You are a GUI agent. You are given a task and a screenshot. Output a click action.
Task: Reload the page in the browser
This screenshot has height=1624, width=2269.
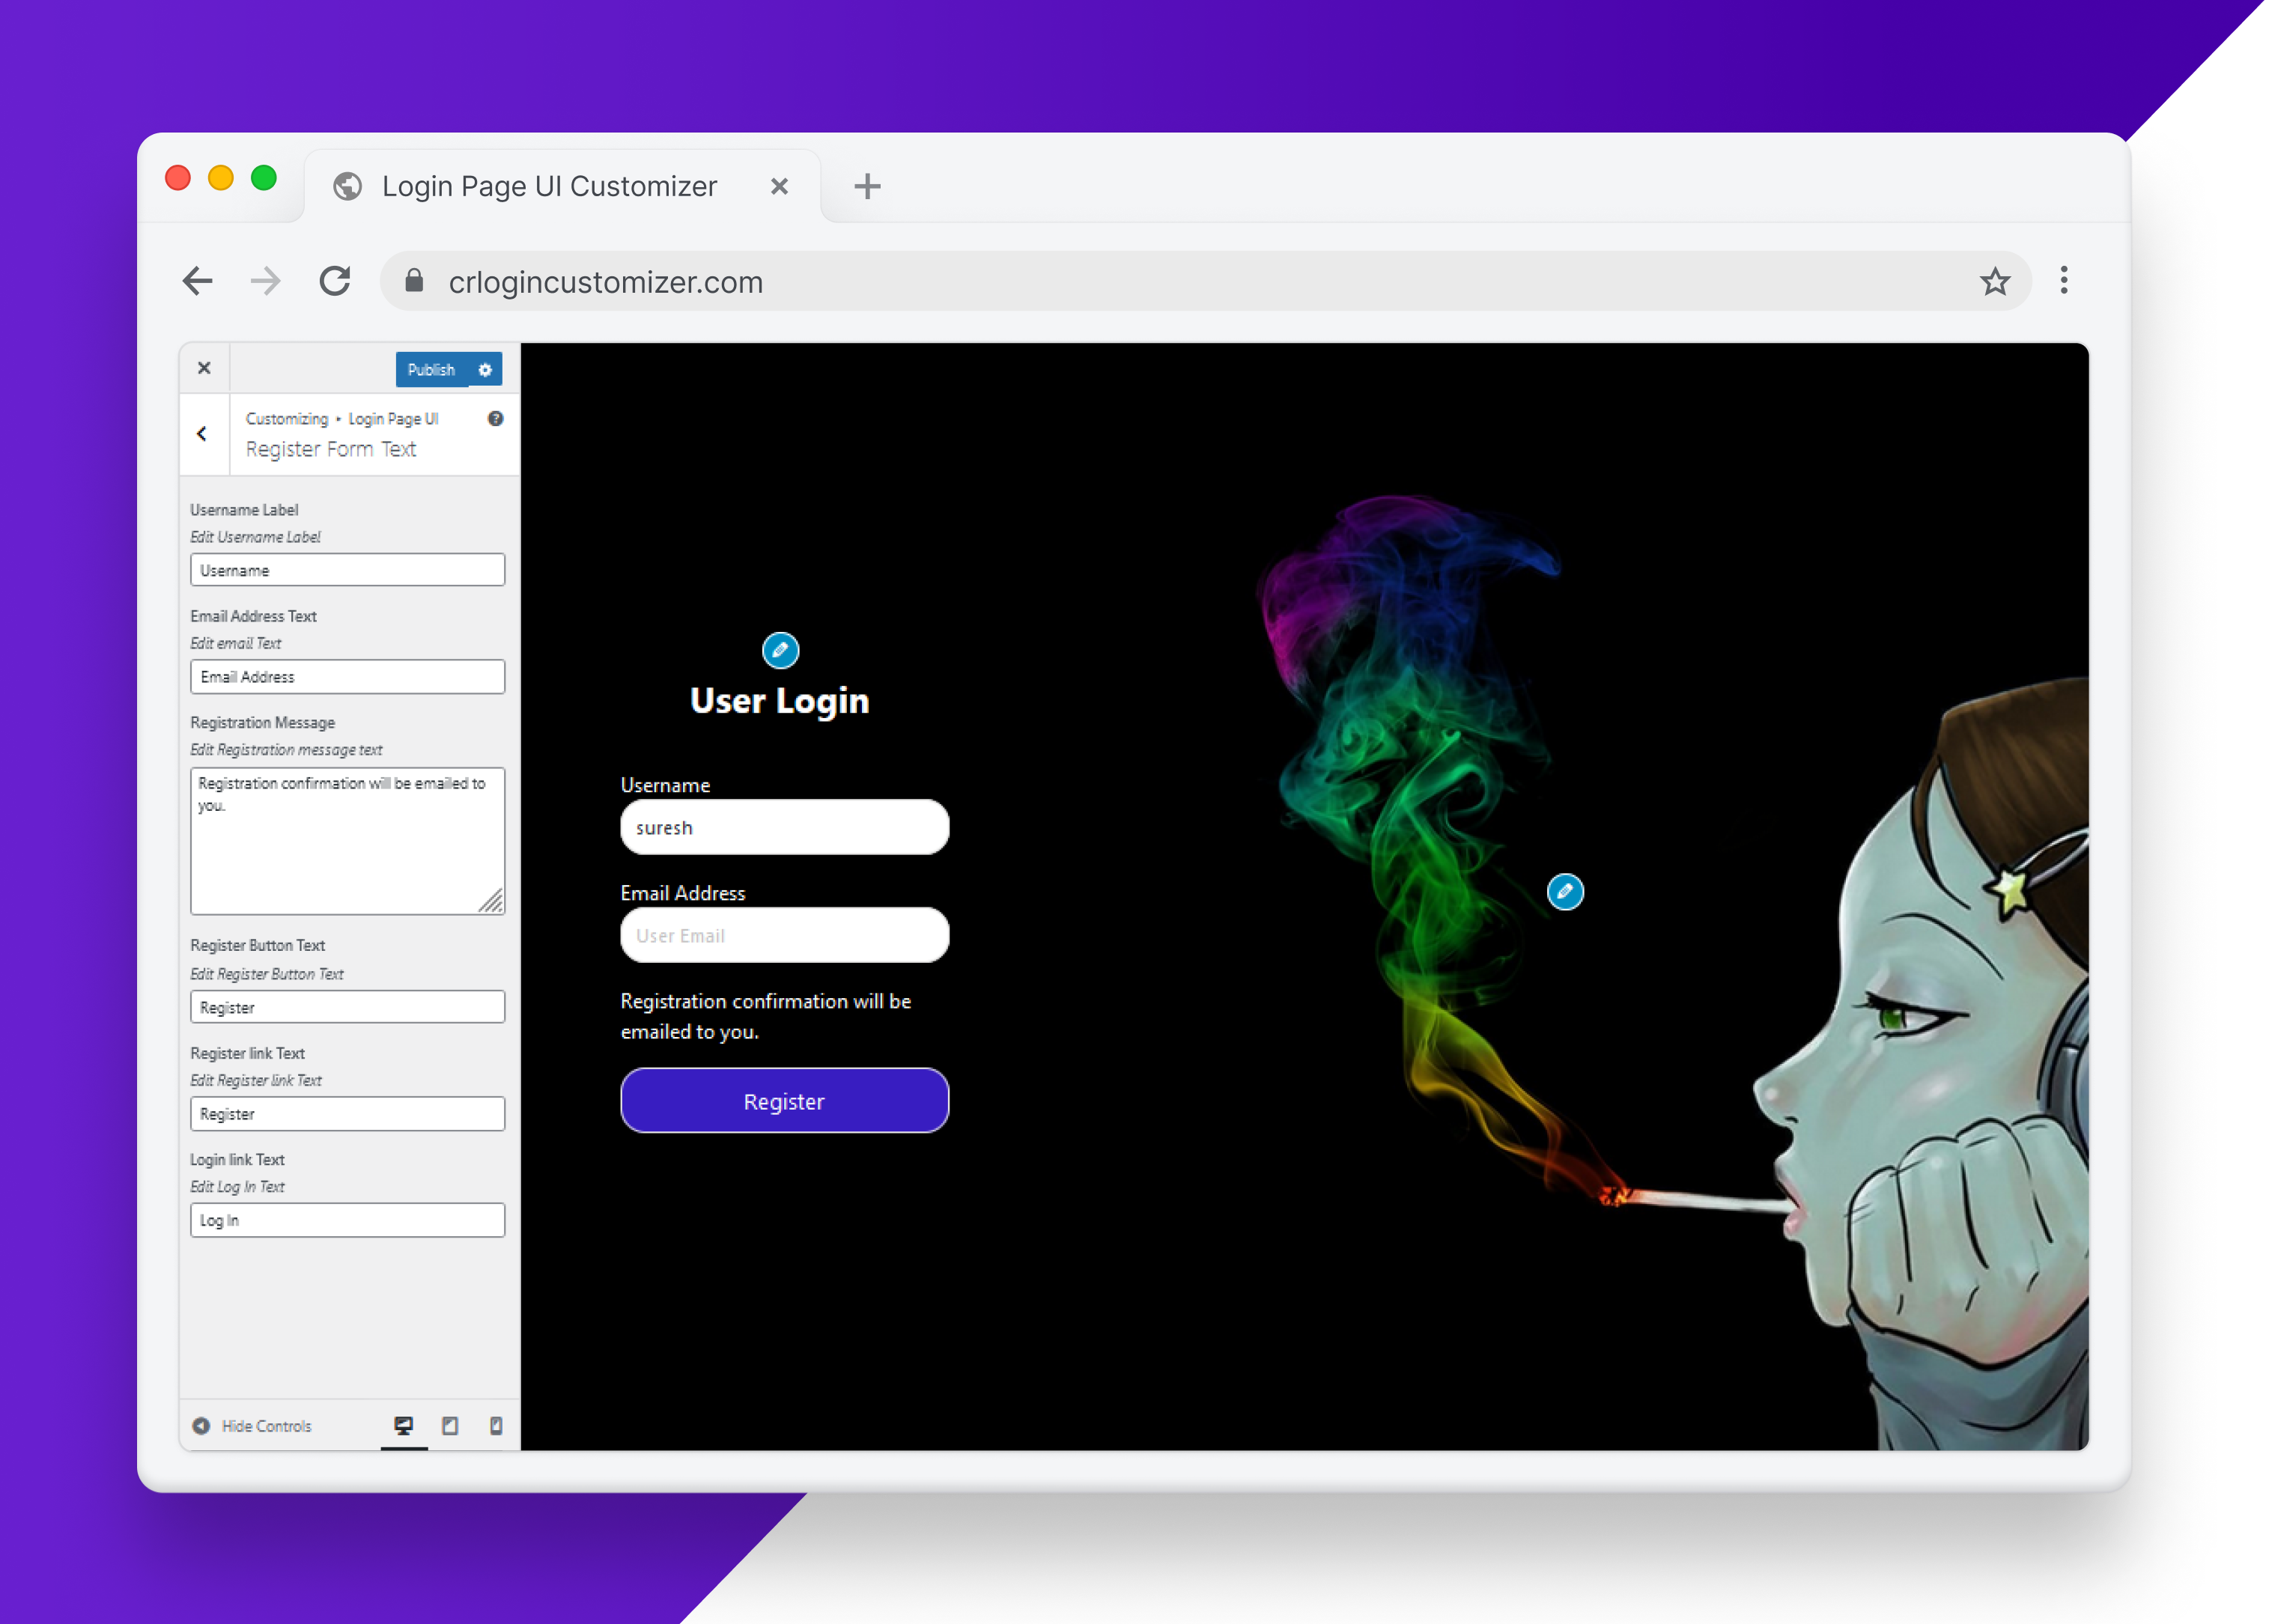[335, 281]
